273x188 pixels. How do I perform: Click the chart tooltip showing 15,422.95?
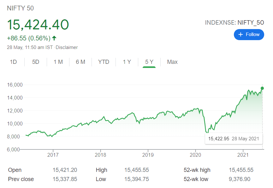point(234,139)
